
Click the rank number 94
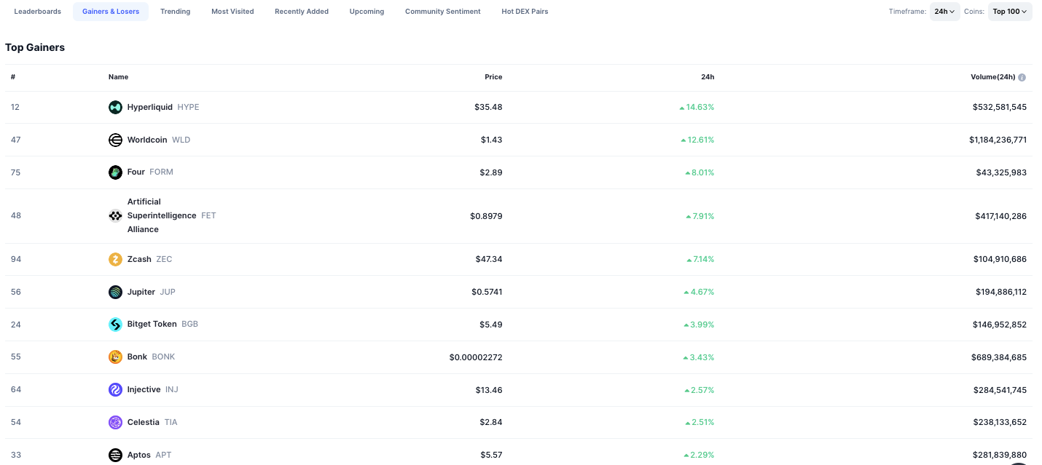[15, 259]
